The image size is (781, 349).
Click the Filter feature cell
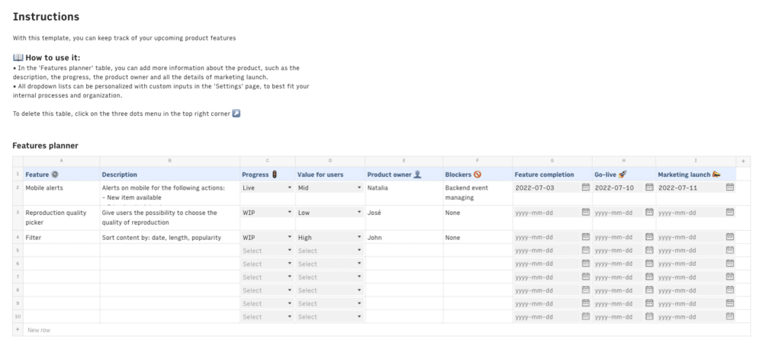click(x=61, y=238)
